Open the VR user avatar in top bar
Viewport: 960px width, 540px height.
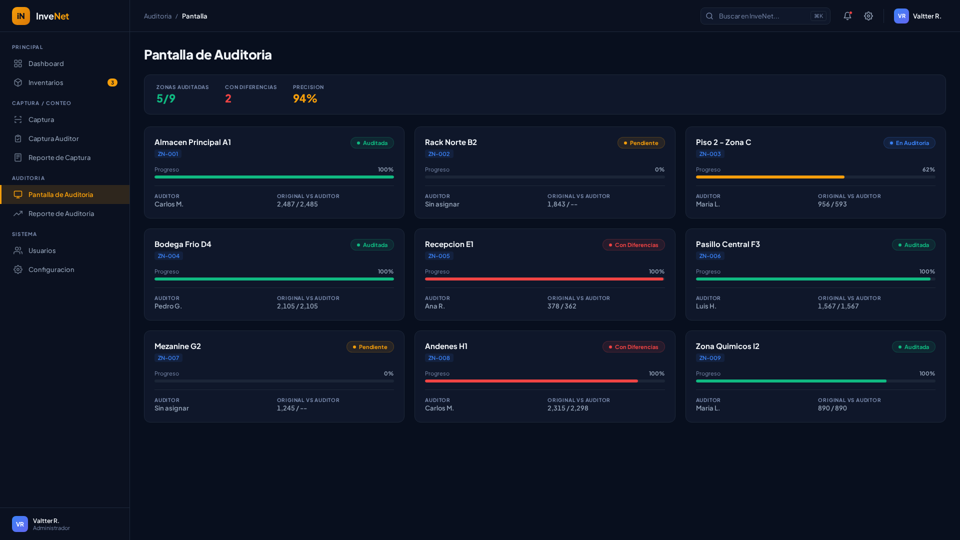coord(901,16)
